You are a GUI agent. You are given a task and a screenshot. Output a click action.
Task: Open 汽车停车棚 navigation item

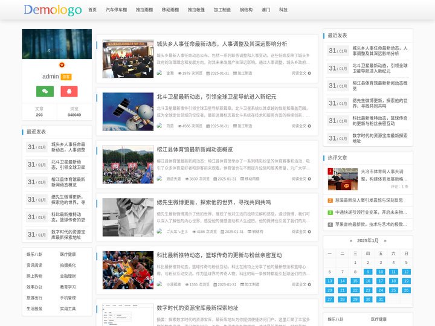tap(116, 10)
